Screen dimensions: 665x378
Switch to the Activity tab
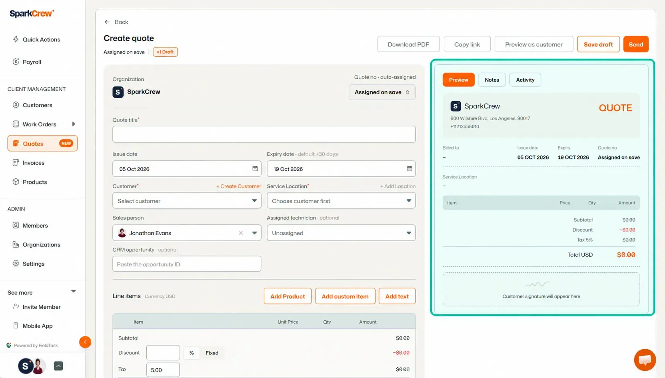pos(525,80)
